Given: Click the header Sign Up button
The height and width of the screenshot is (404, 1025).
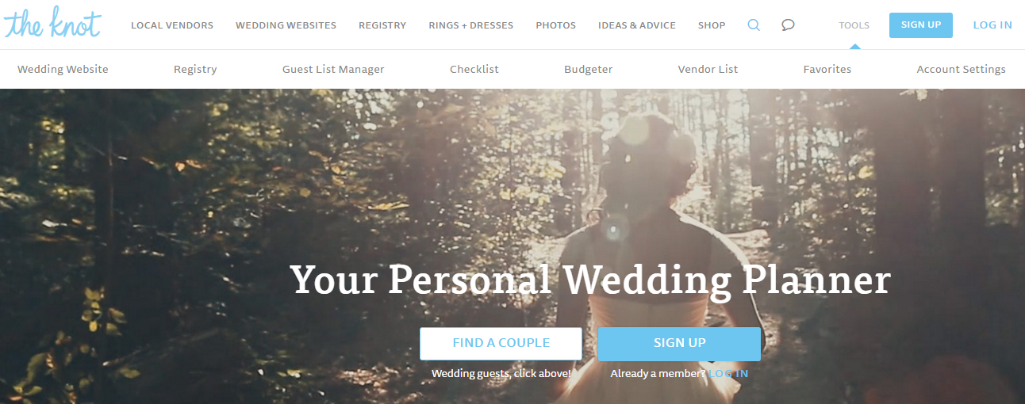Looking at the screenshot, I should pos(921,25).
